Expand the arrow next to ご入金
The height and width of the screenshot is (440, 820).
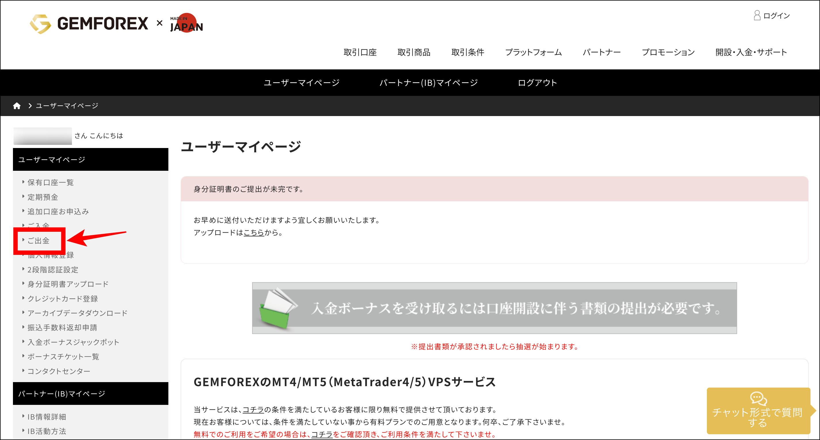23,226
